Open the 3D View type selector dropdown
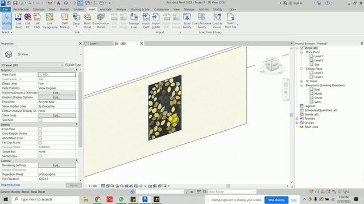The width and height of the screenshot is (364, 204). coord(81,54)
